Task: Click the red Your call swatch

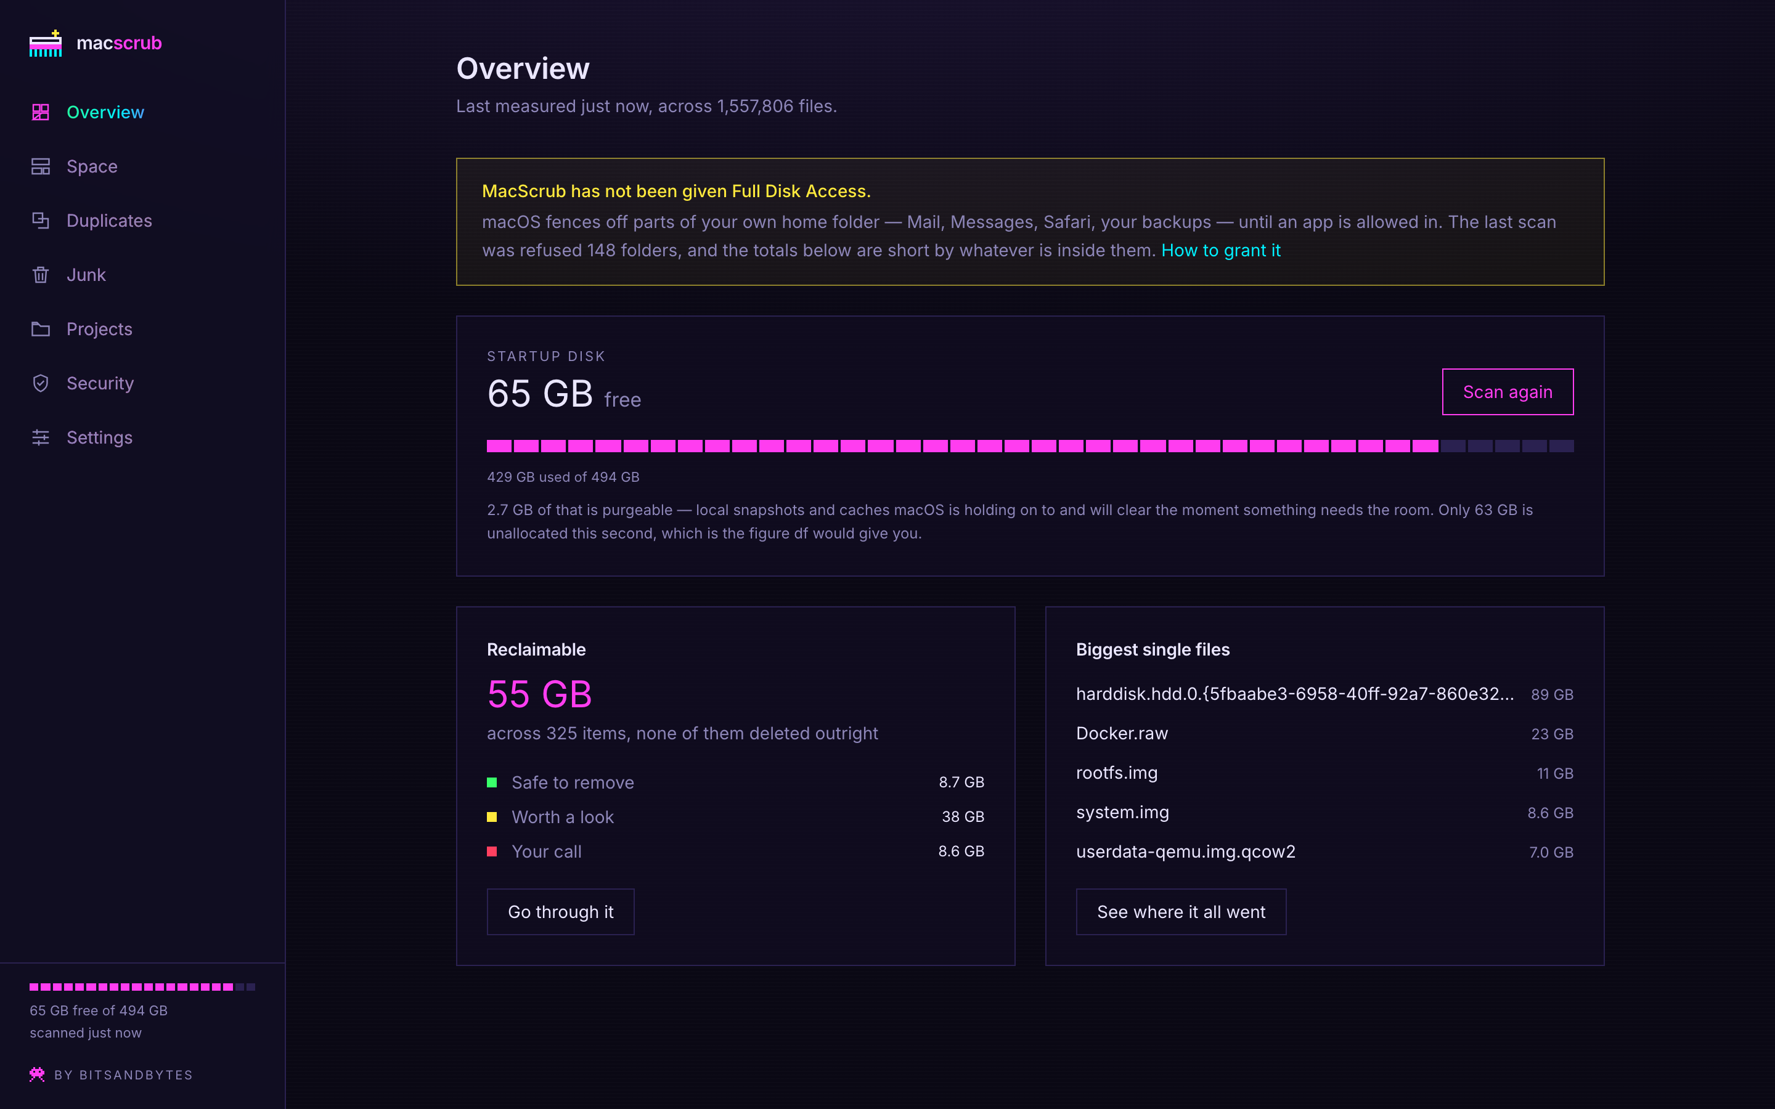Action: (492, 851)
